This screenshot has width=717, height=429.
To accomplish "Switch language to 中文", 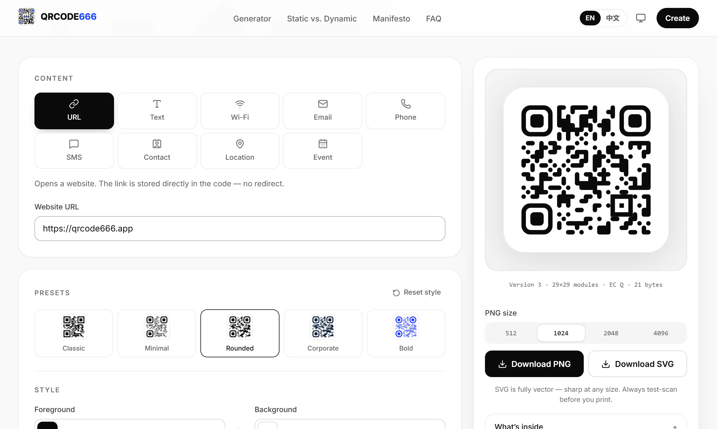I will tap(613, 18).
